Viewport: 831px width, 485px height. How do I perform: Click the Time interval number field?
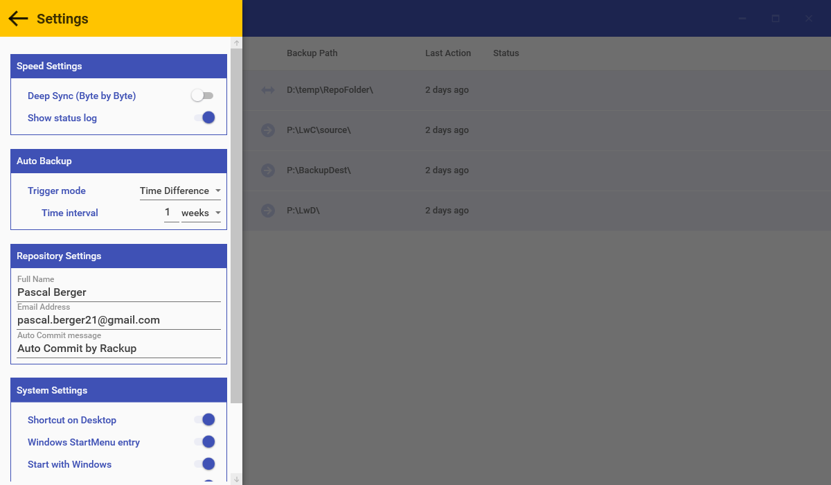click(171, 213)
